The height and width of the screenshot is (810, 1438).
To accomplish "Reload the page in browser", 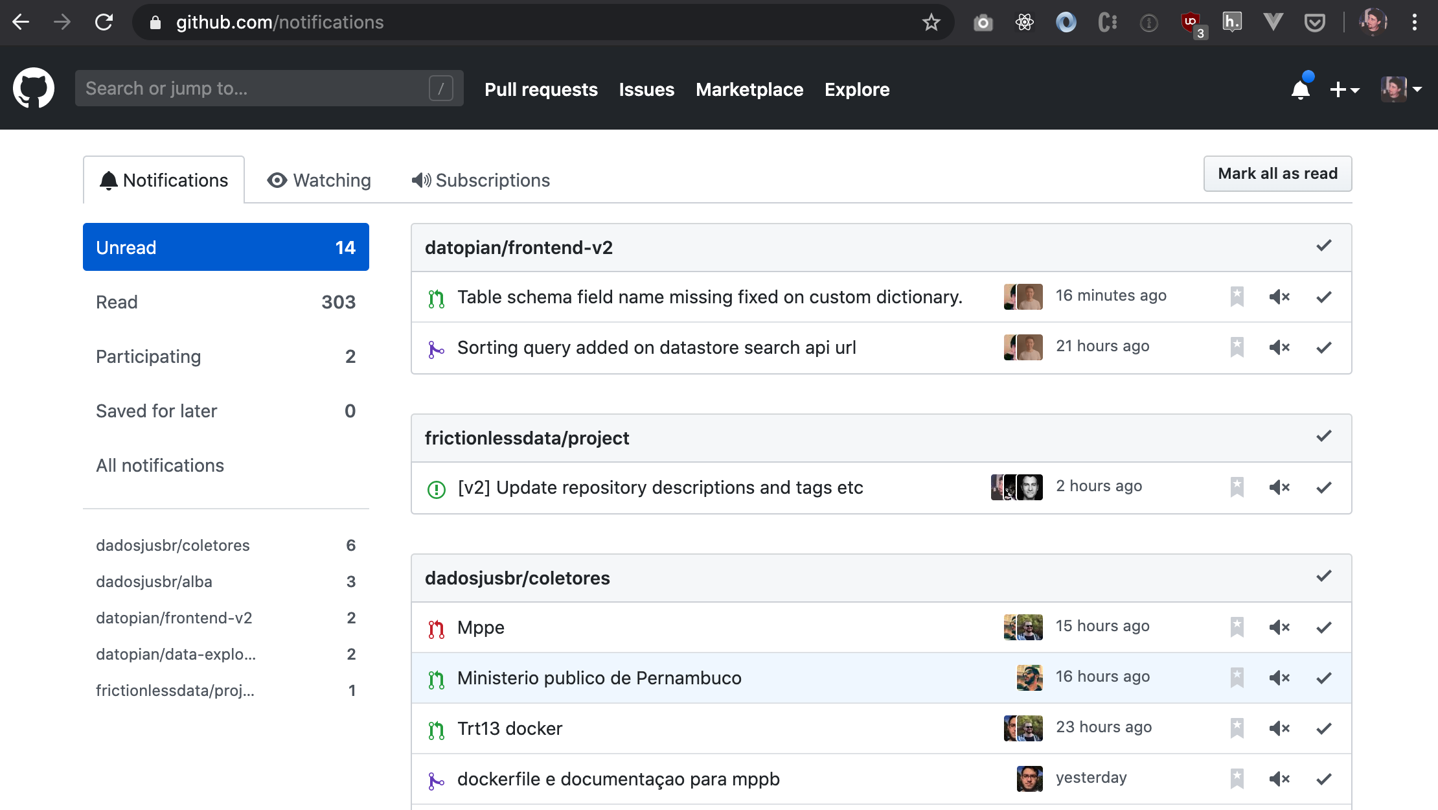I will [104, 23].
